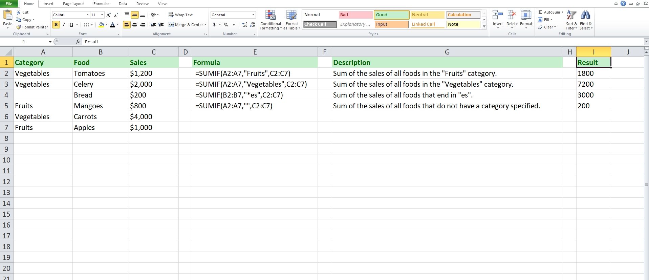This screenshot has width=649, height=280.
Task: Apply the Good cell style
Action: coord(391,15)
